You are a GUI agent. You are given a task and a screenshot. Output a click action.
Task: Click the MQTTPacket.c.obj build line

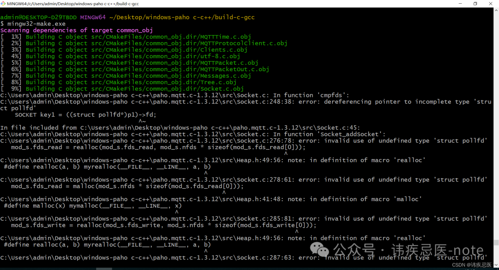129,63
